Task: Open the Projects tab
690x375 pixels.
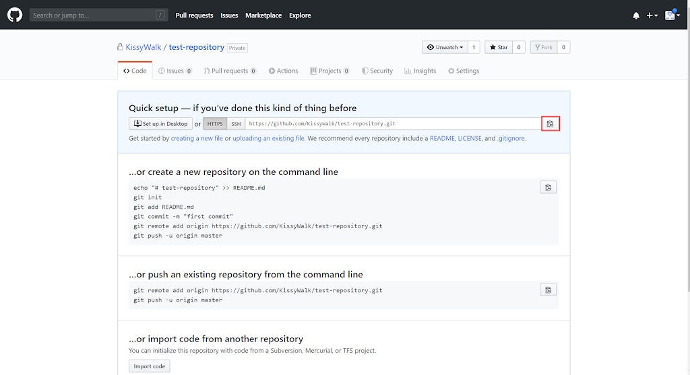Action: pos(330,71)
